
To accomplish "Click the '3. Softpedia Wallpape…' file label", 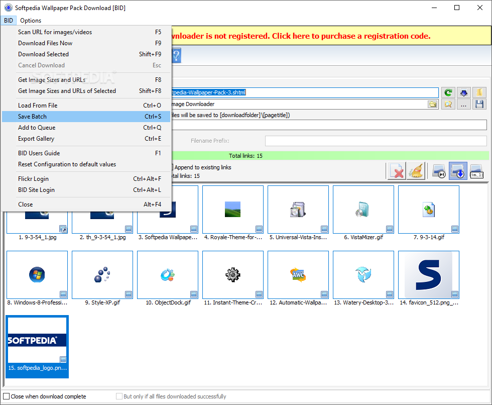I will [168, 237].
